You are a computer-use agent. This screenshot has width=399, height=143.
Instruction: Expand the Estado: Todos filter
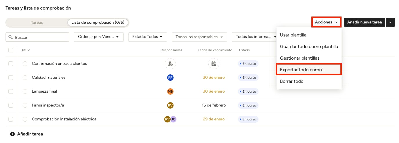point(148,37)
